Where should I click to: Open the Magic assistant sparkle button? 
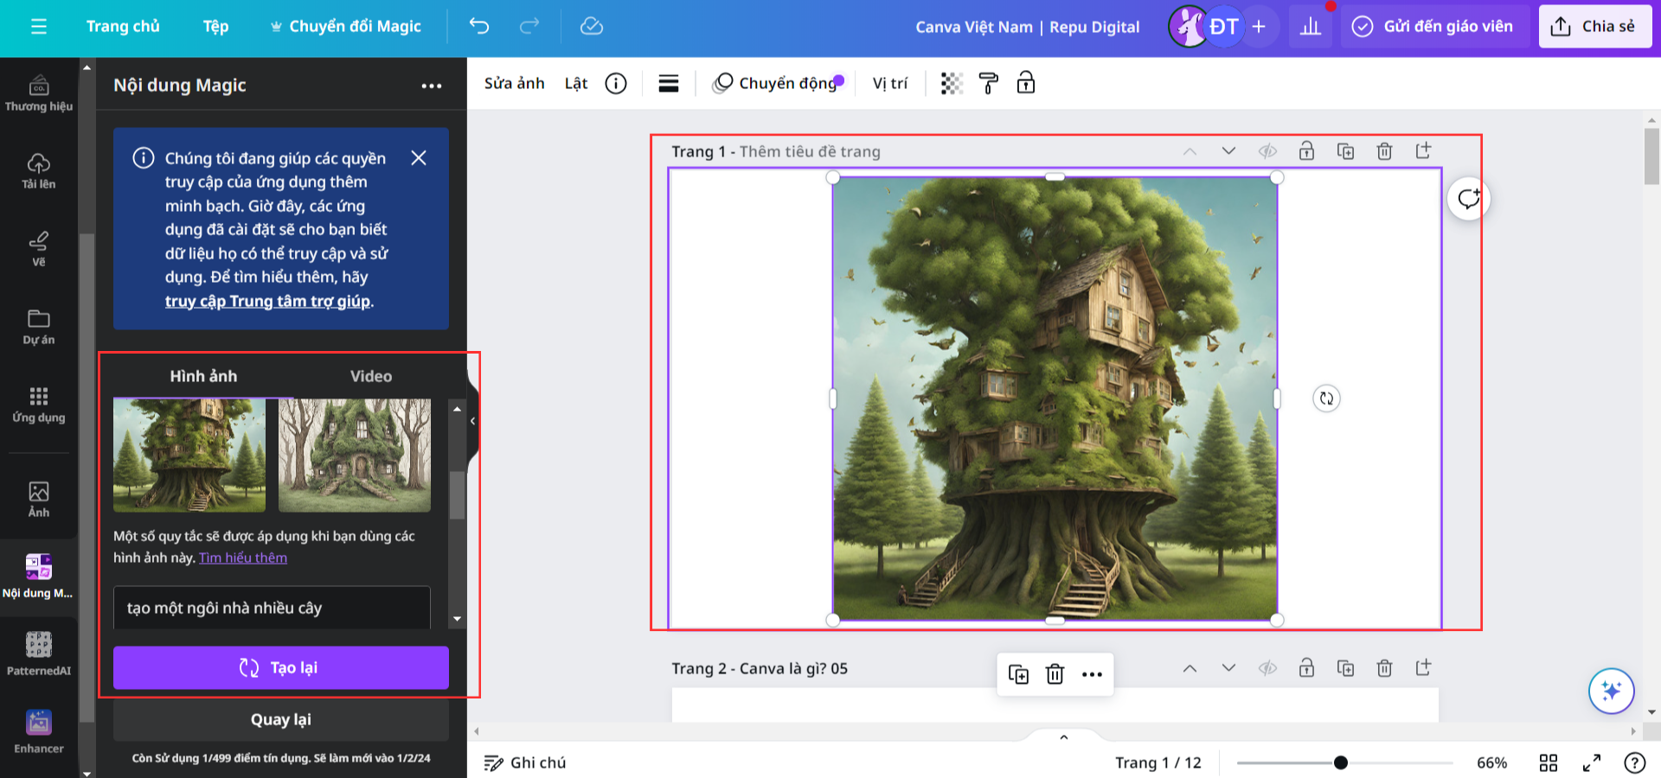[x=1611, y=691]
